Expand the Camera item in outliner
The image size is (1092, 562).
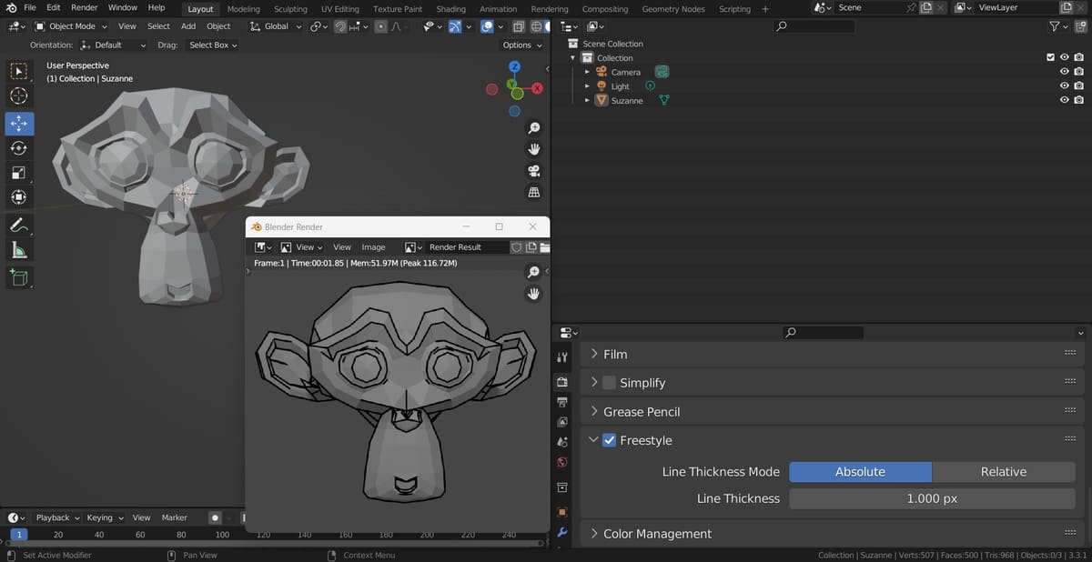click(587, 72)
